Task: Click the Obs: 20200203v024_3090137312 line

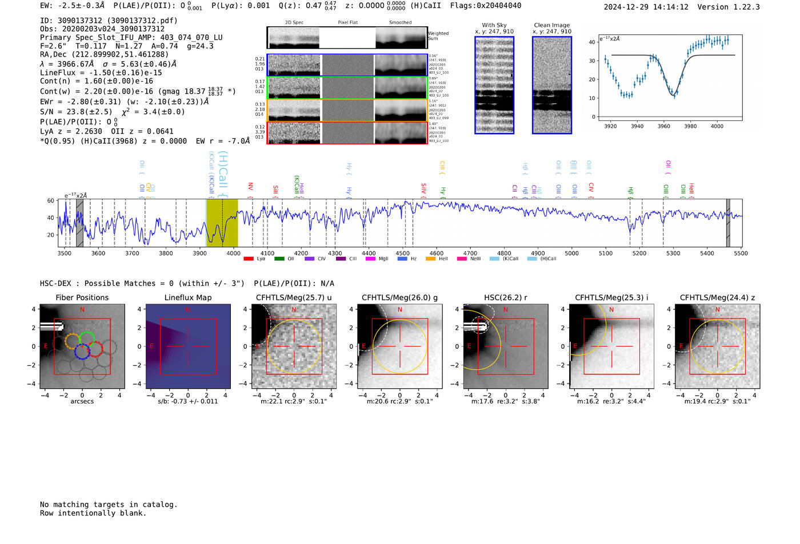Action: (102, 29)
